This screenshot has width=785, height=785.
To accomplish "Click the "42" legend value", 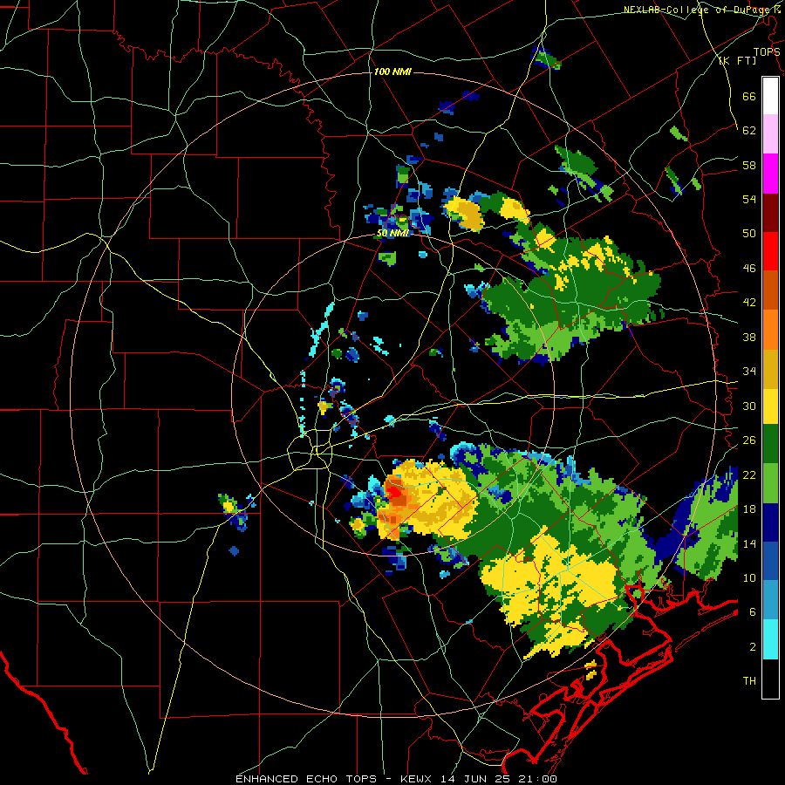I will click(x=749, y=303).
